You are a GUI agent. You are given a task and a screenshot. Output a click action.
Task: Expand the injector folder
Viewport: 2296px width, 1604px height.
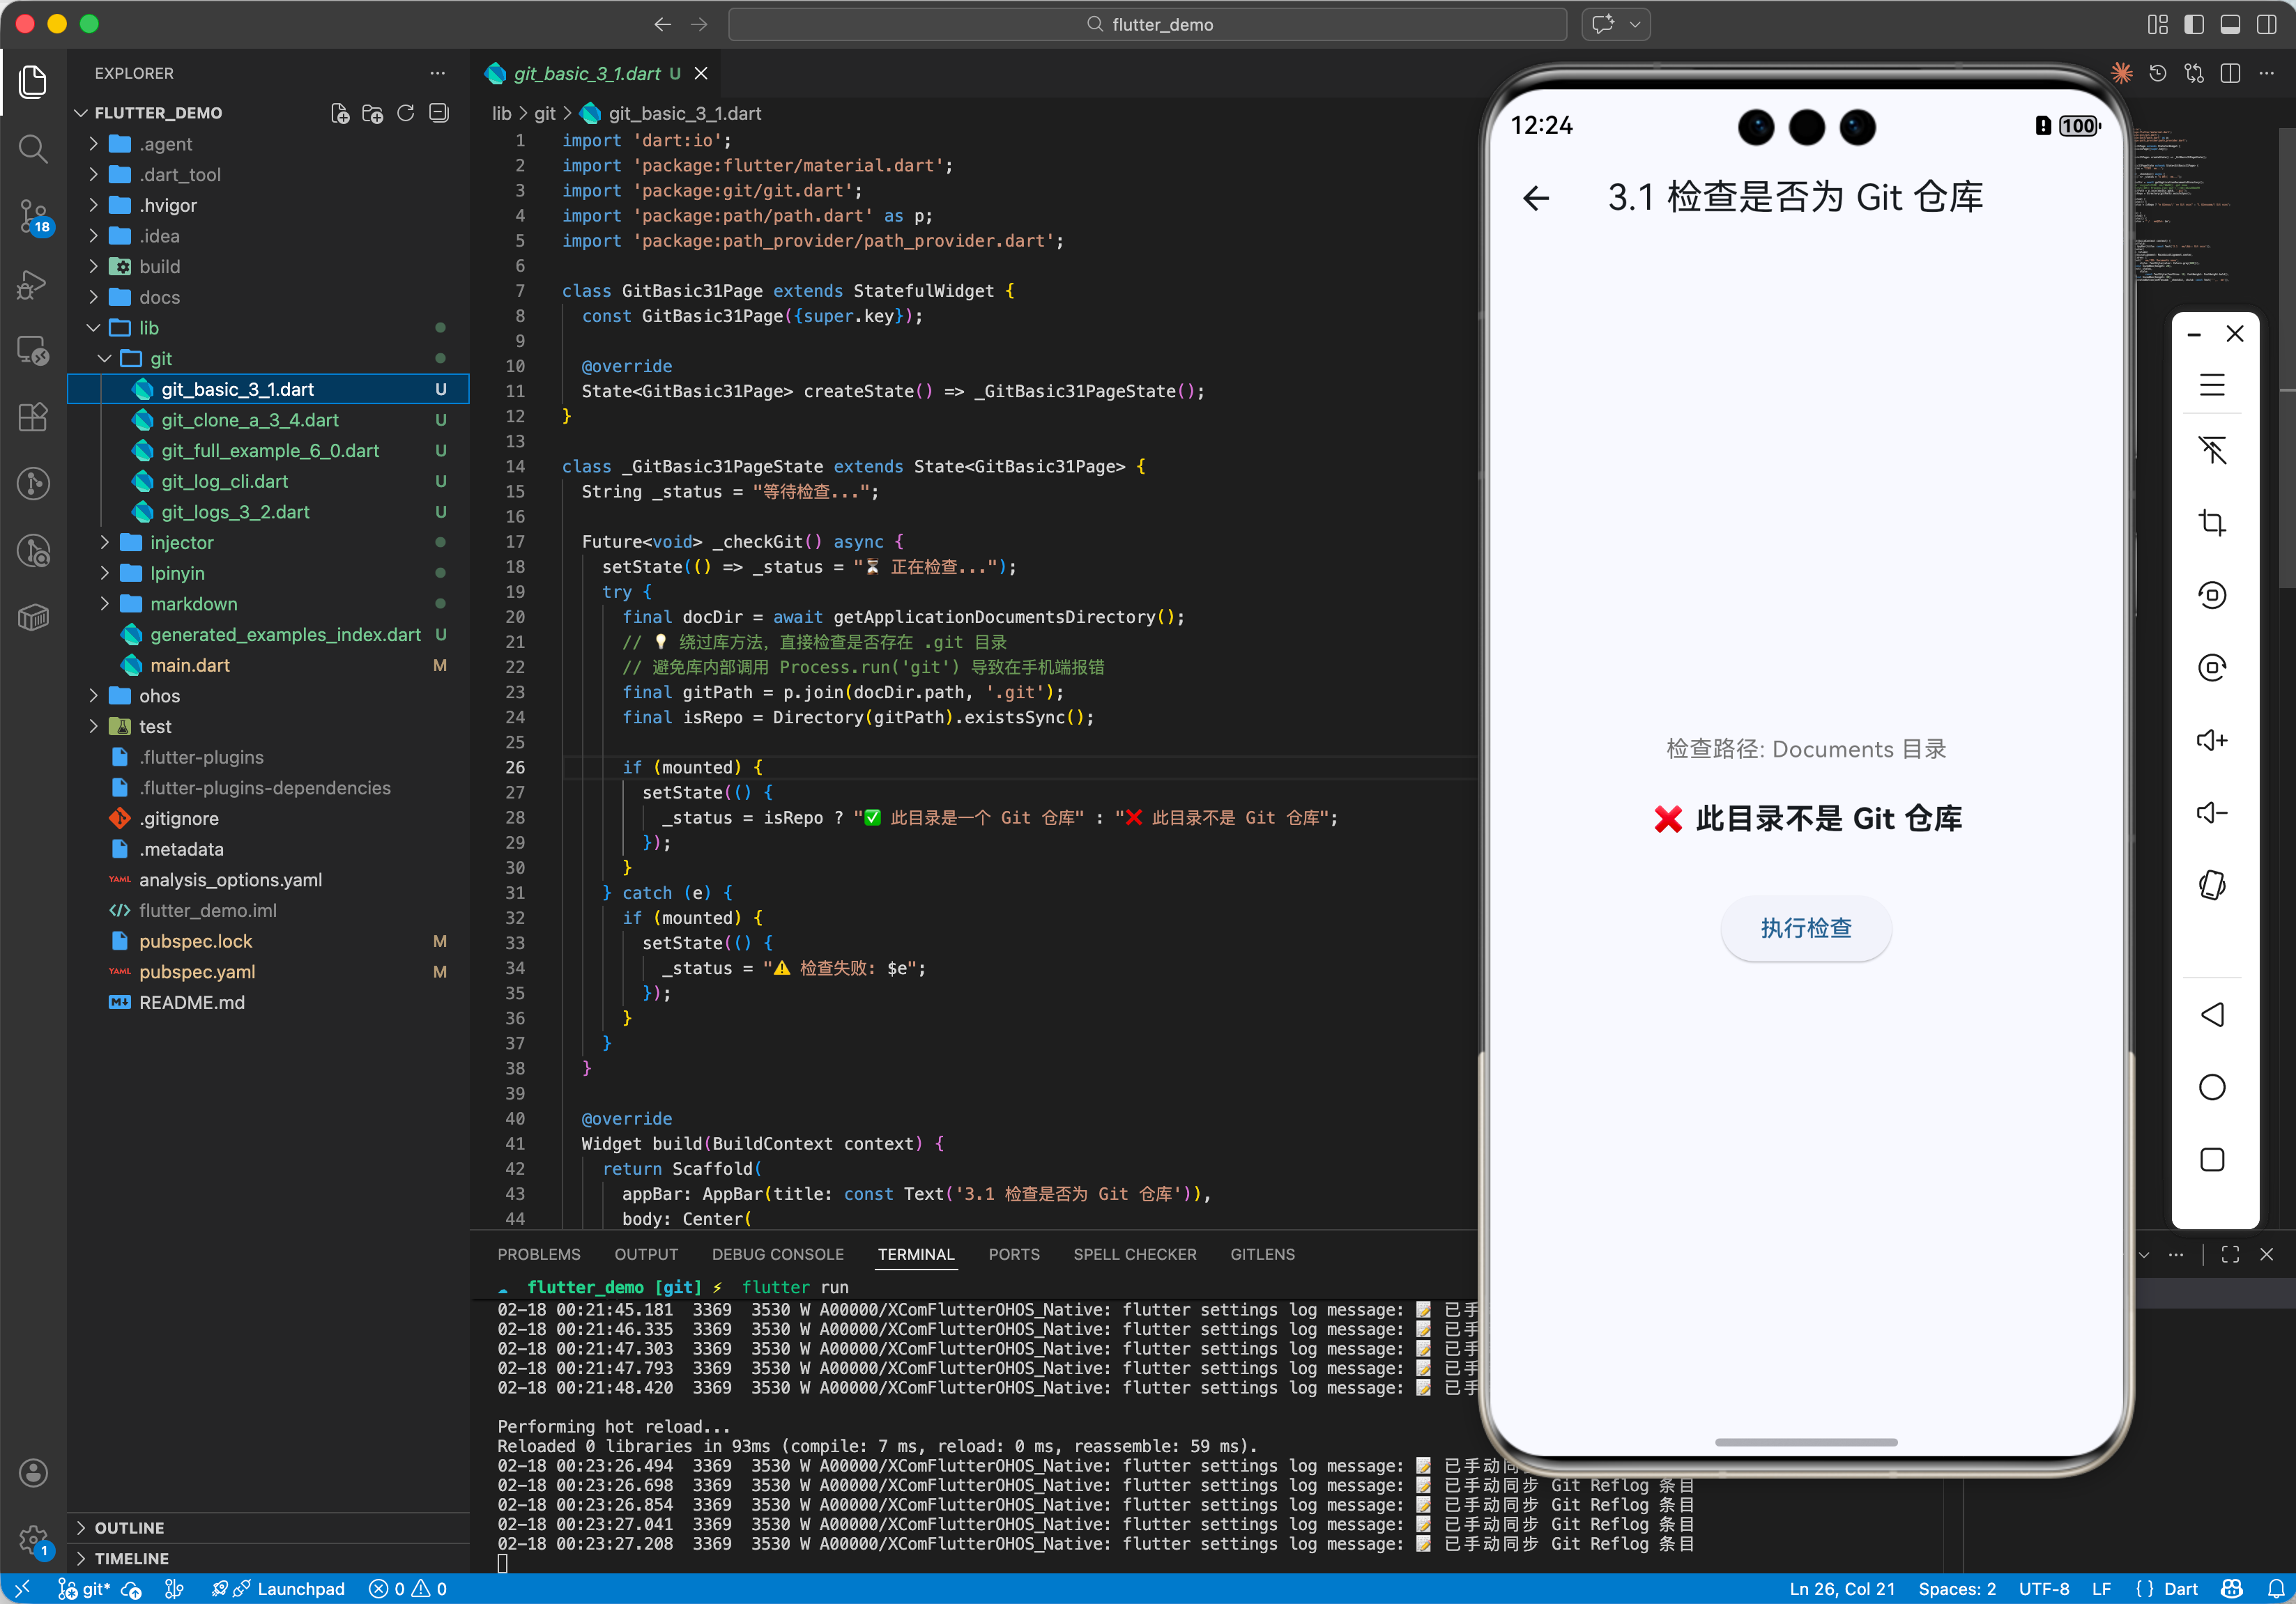[x=181, y=543]
